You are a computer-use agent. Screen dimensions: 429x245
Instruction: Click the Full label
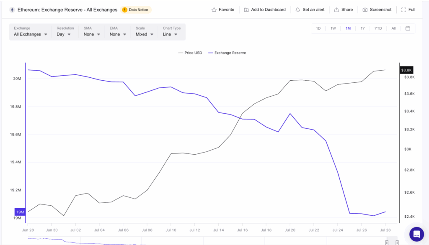(x=412, y=10)
